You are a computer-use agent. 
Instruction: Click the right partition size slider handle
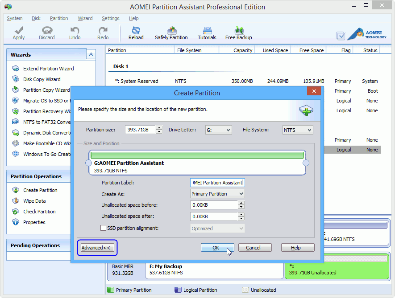(306, 163)
